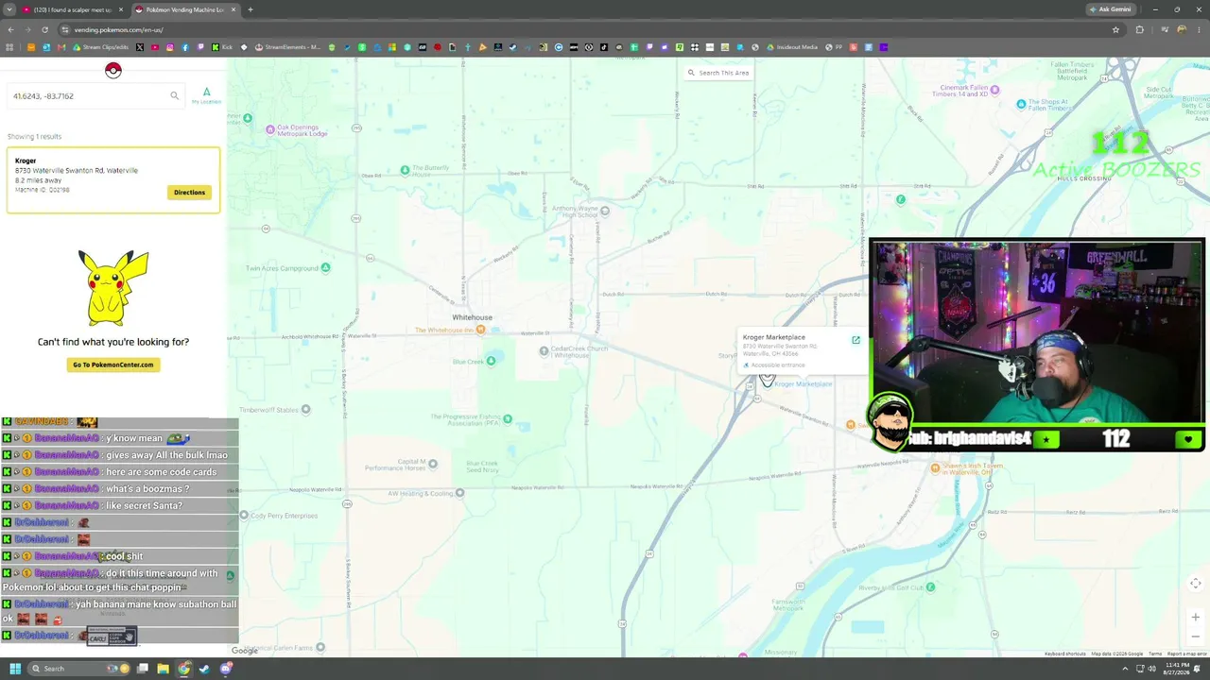Click the Pokéball logo above the search box

tap(112, 71)
